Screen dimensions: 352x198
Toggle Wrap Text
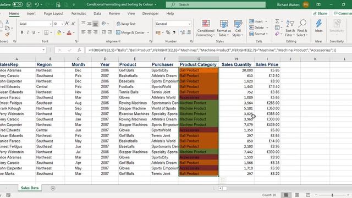click(x=126, y=24)
